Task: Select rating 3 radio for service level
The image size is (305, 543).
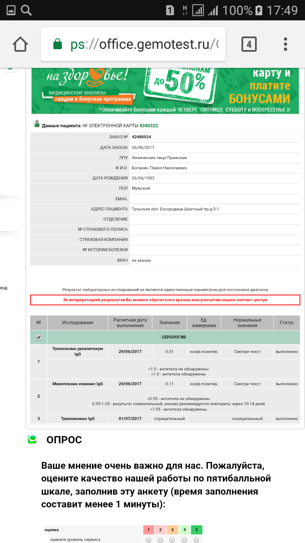Action: pyautogui.click(x=172, y=540)
